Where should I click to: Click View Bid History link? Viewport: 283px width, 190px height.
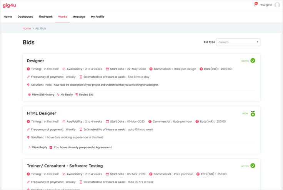(x=43, y=95)
